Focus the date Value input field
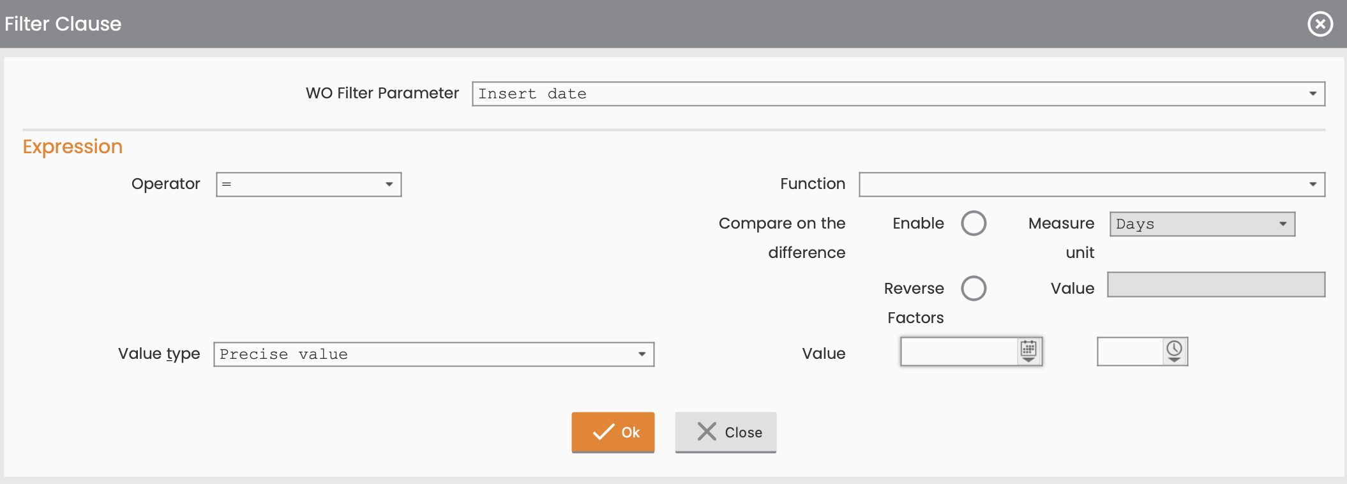 (959, 352)
